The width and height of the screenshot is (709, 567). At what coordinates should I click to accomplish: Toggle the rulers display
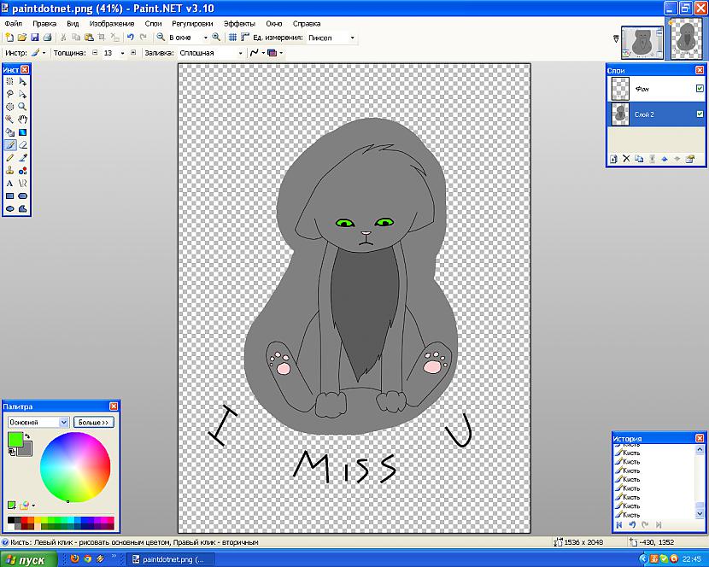pos(245,38)
